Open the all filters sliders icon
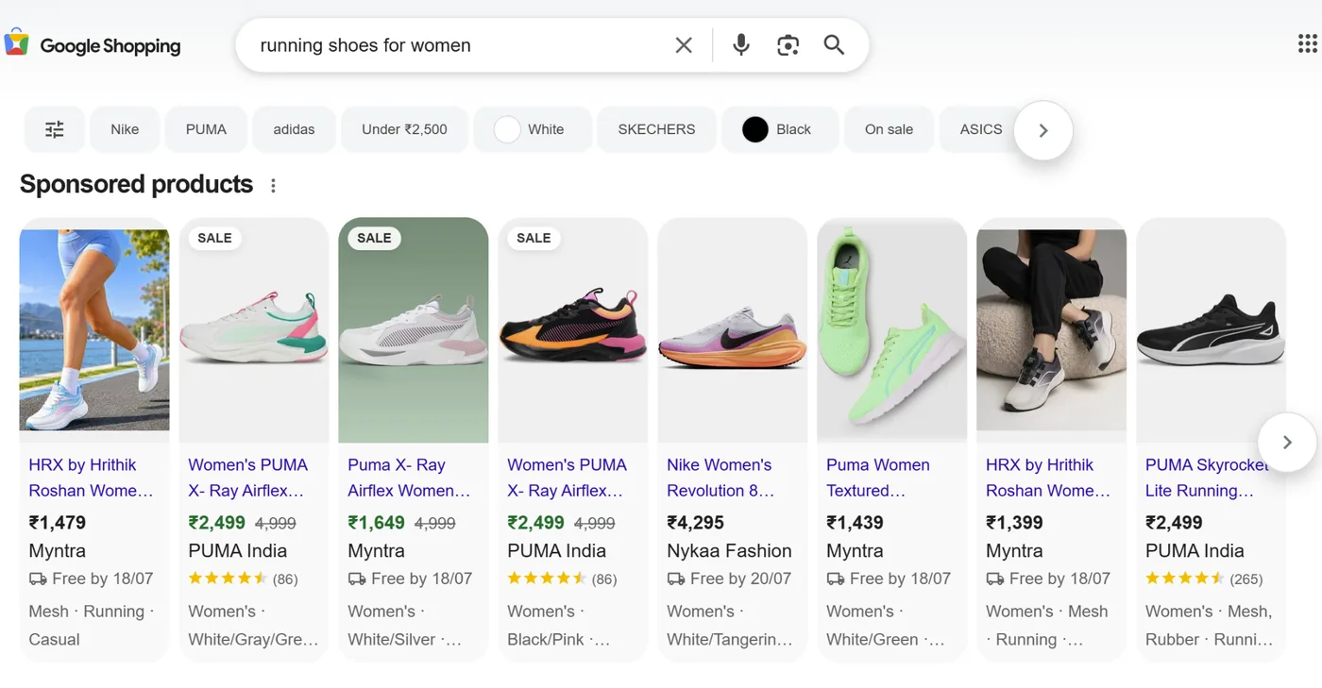 coord(55,129)
